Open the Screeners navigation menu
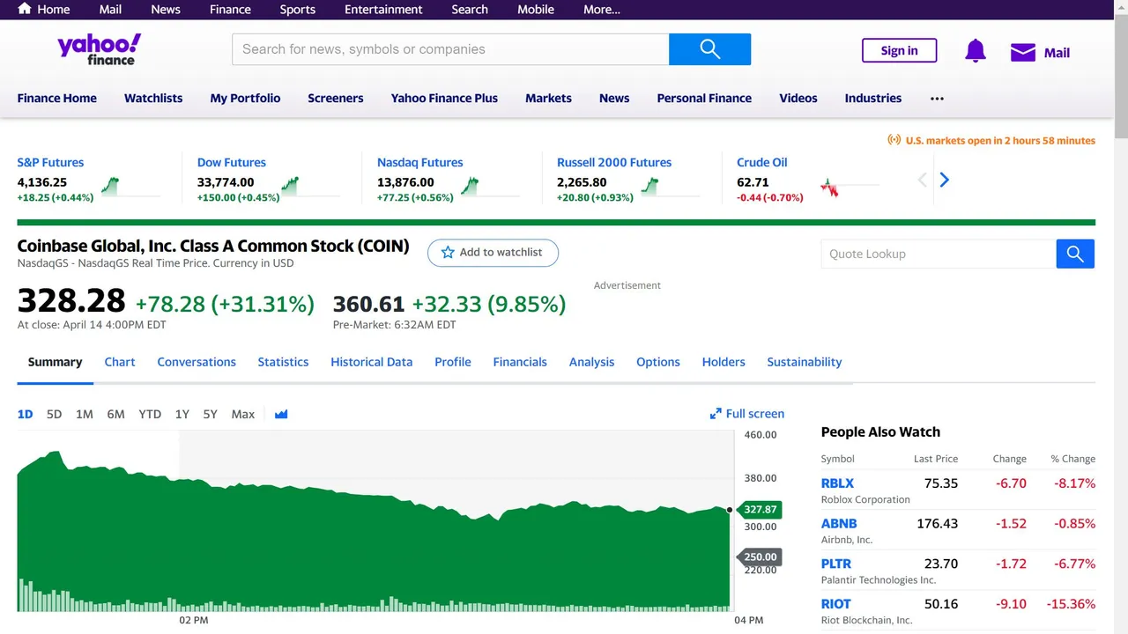 point(336,99)
